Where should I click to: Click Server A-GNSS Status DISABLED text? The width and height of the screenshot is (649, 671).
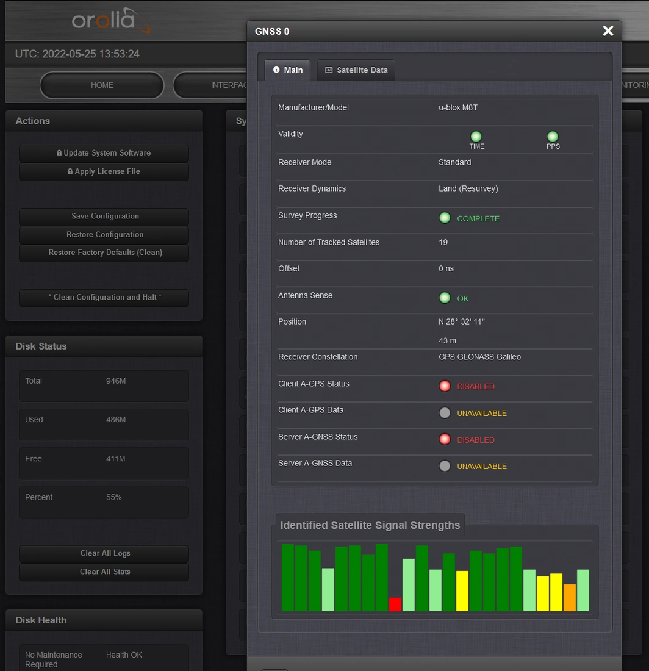coord(476,440)
